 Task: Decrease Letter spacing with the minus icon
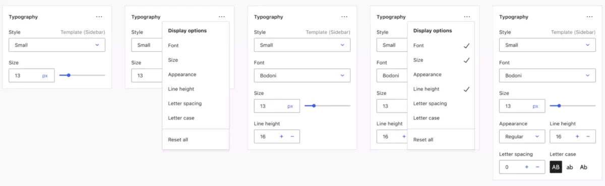point(537,167)
